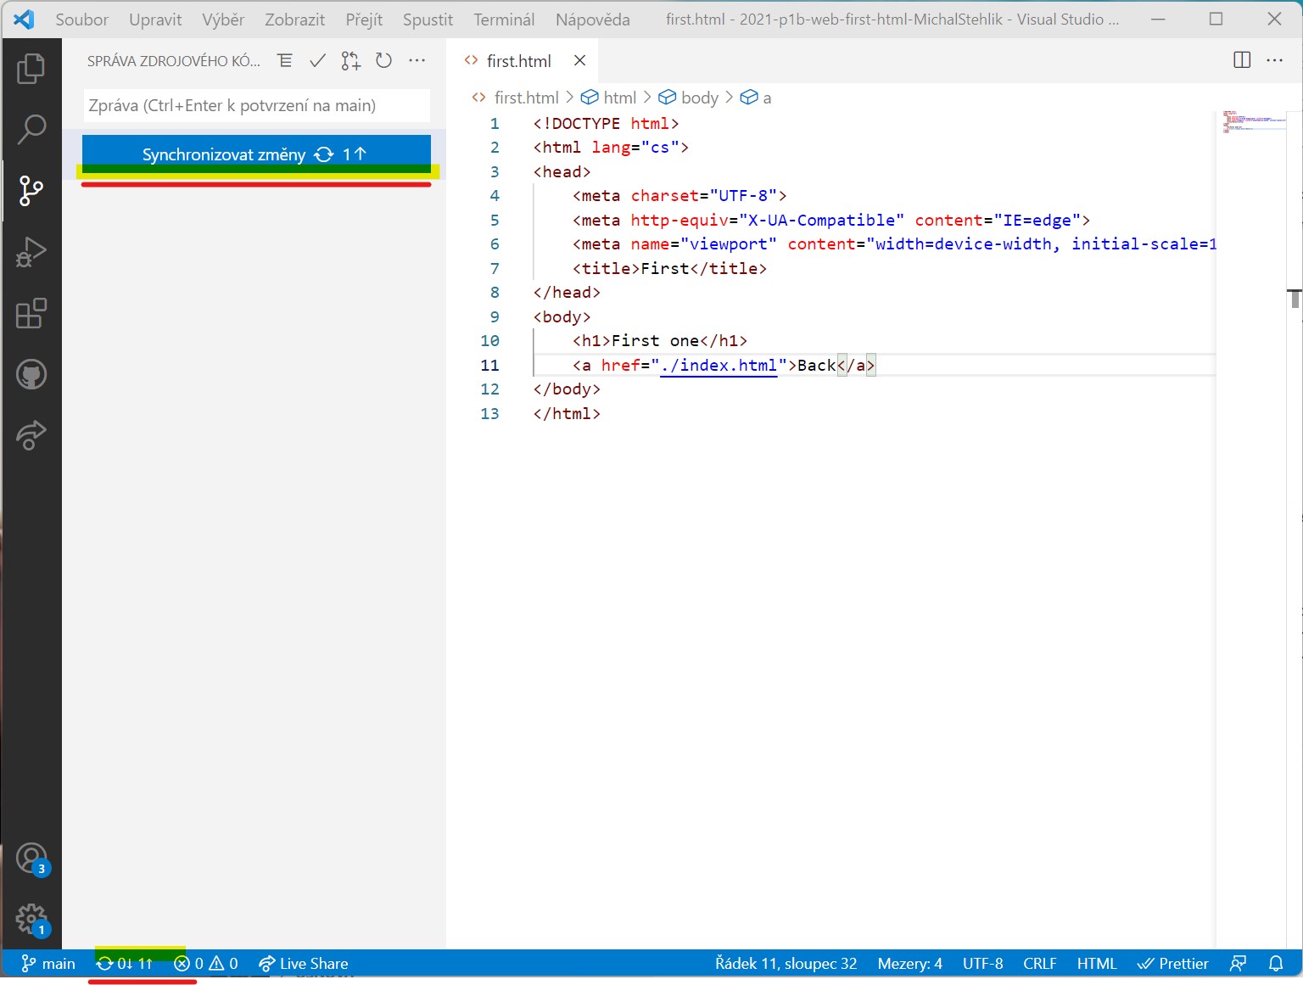The image size is (1303, 985).
Task: Split the editor to the right
Action: pos(1242,60)
